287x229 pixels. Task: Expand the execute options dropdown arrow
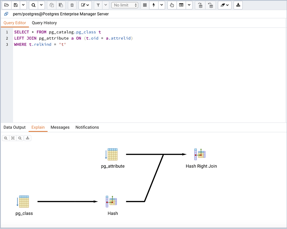point(161,5)
